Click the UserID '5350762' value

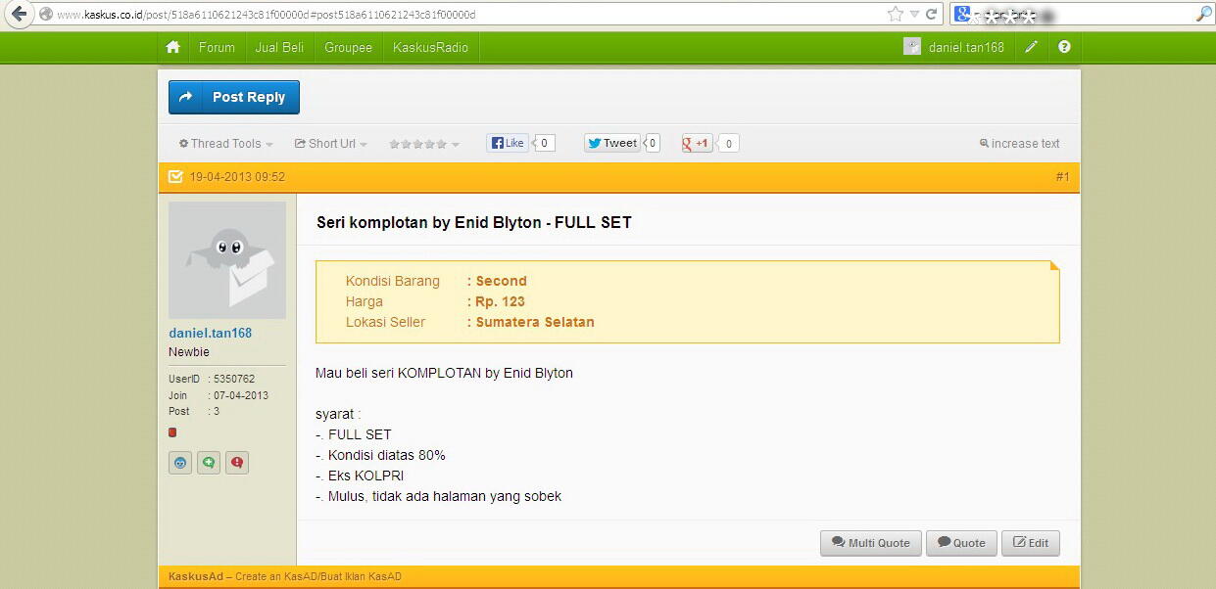pyautogui.click(x=234, y=379)
